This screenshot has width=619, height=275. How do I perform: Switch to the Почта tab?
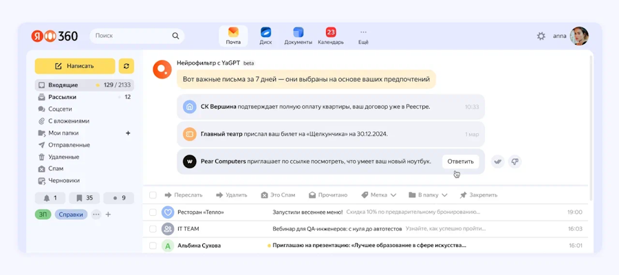tap(233, 36)
